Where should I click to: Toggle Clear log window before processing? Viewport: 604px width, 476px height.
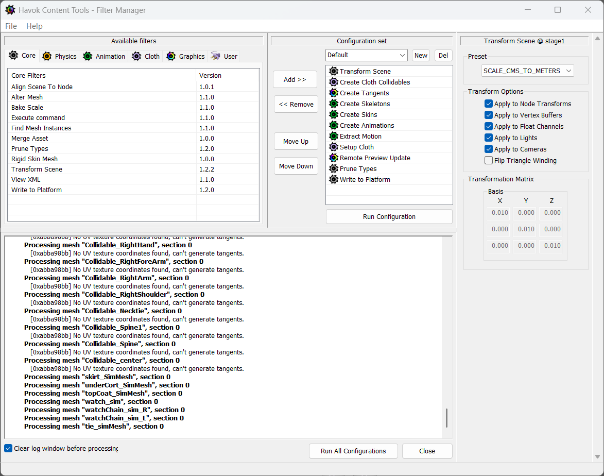point(8,448)
